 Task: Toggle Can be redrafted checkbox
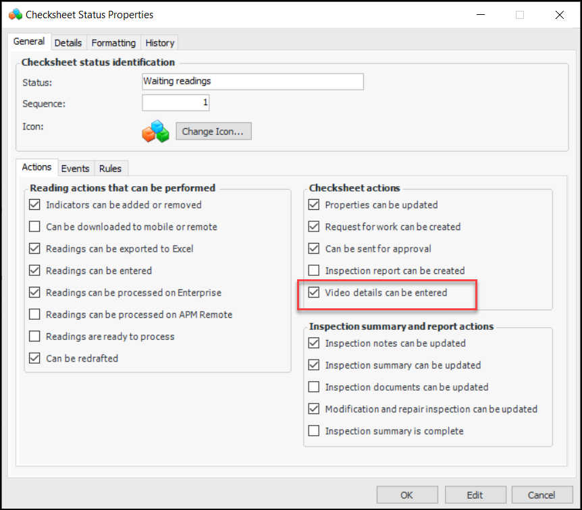pyautogui.click(x=34, y=358)
